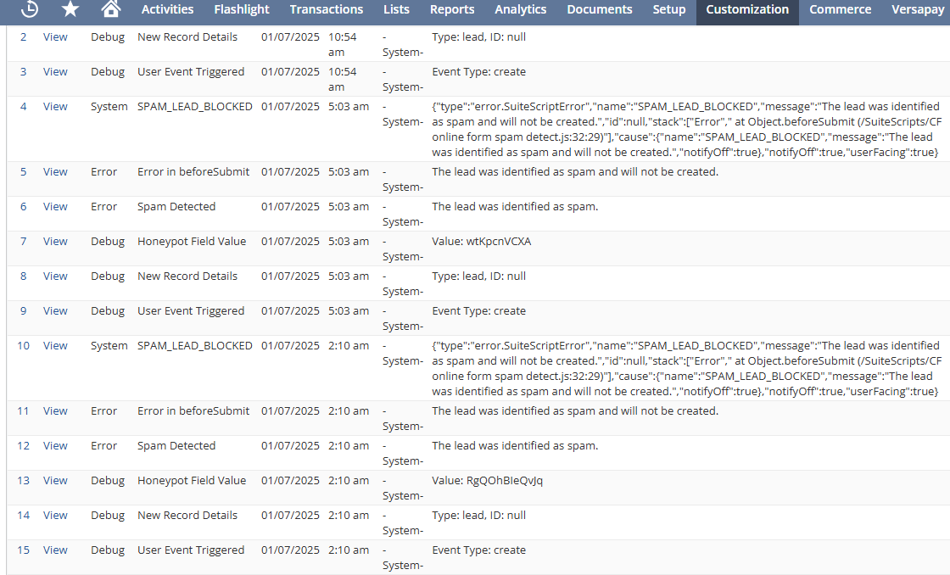Open the Flashlight menu

tap(242, 9)
